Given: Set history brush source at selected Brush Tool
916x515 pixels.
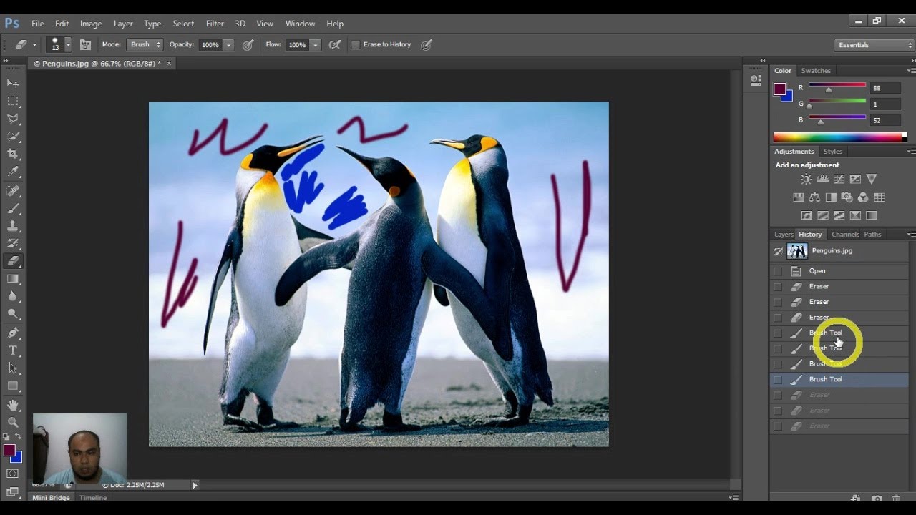Looking at the screenshot, I should (778, 379).
